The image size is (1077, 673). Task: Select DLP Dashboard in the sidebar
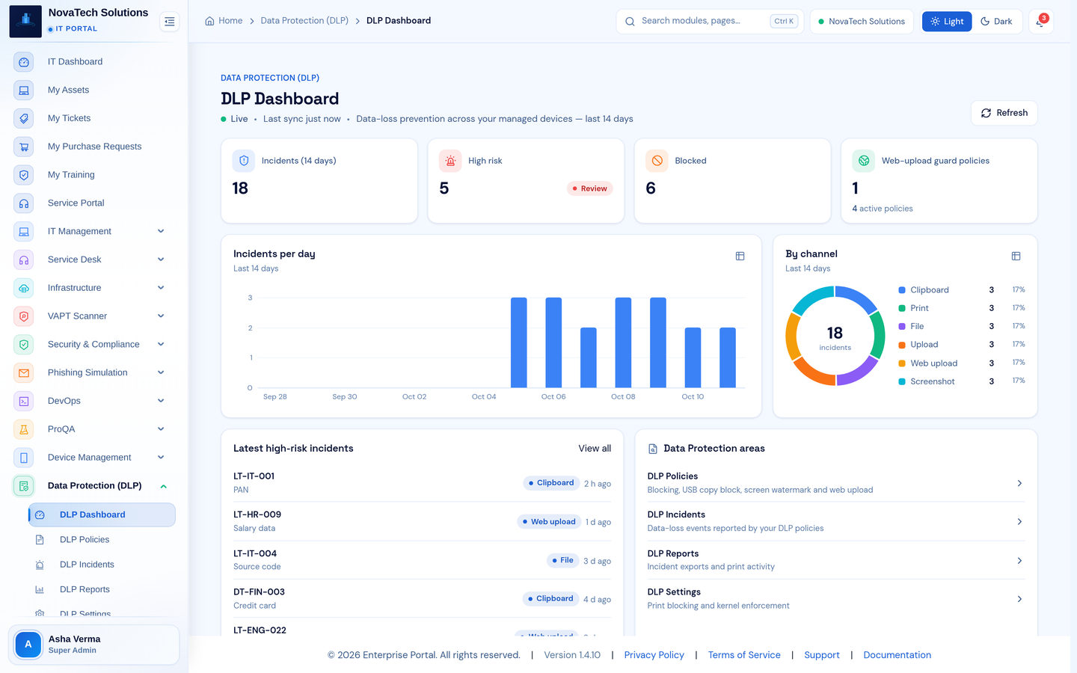pos(102,514)
